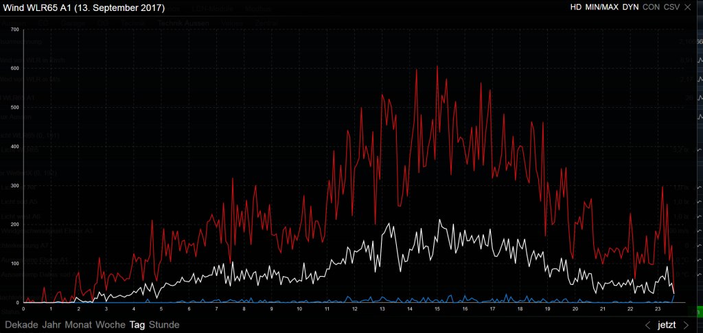Viewport: 703px width, 333px height.
Task: Select the Tag time range
Action: pyautogui.click(x=137, y=325)
